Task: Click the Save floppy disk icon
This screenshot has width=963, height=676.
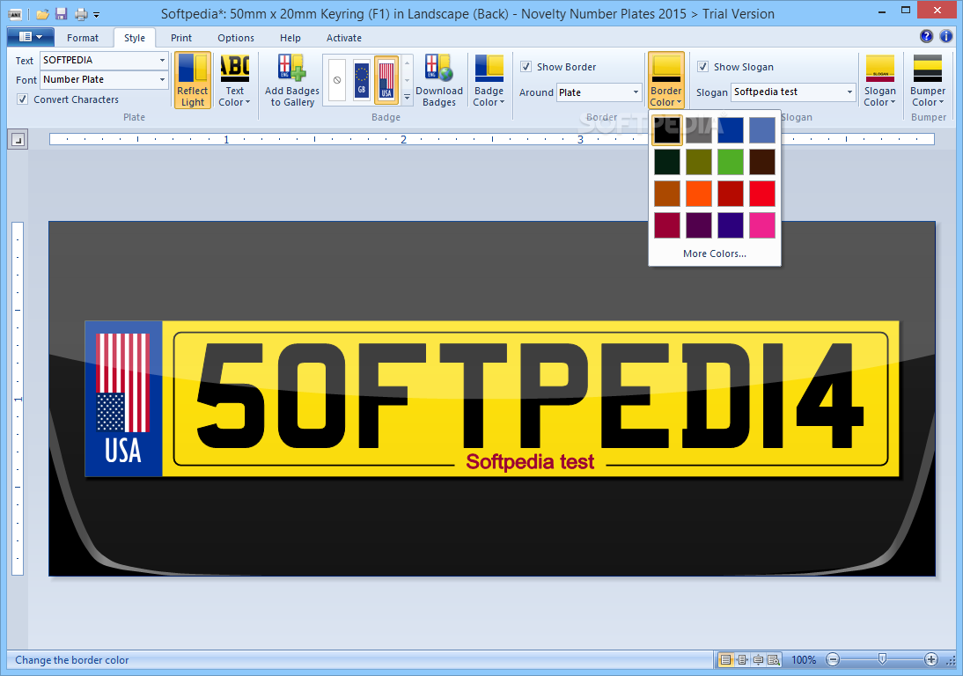Action: click(61, 13)
